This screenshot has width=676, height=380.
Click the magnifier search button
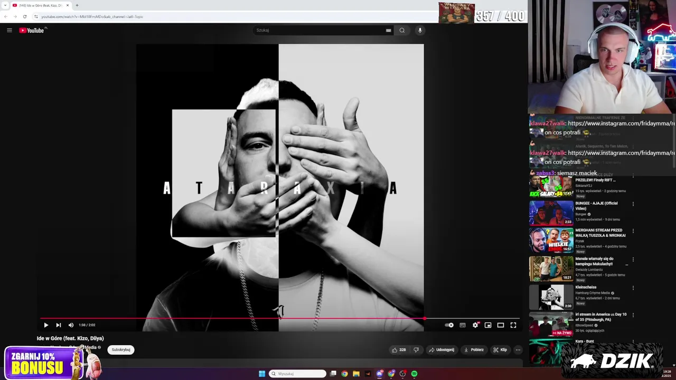click(402, 30)
